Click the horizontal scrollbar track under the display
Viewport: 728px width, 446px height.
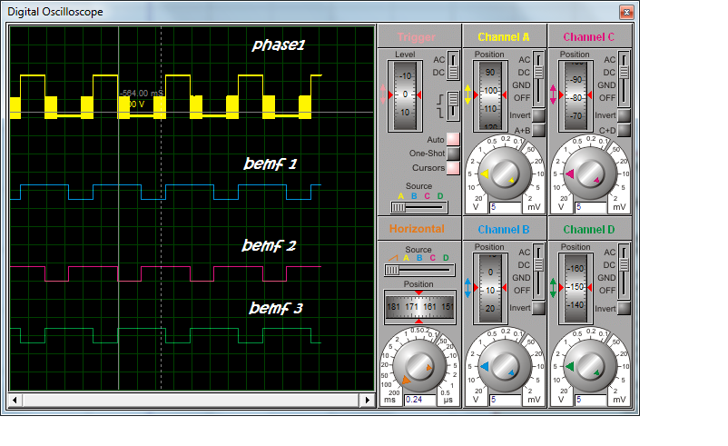pyautogui.click(x=191, y=400)
